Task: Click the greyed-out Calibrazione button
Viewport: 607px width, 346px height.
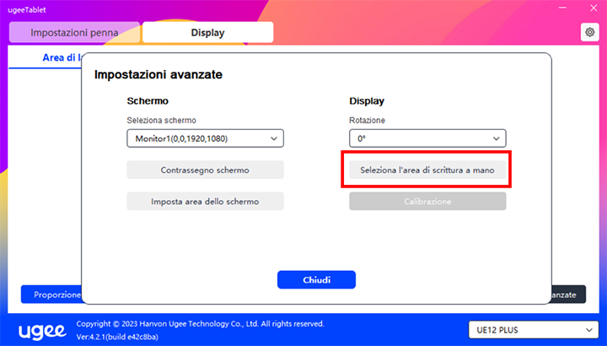Action: pyautogui.click(x=427, y=202)
